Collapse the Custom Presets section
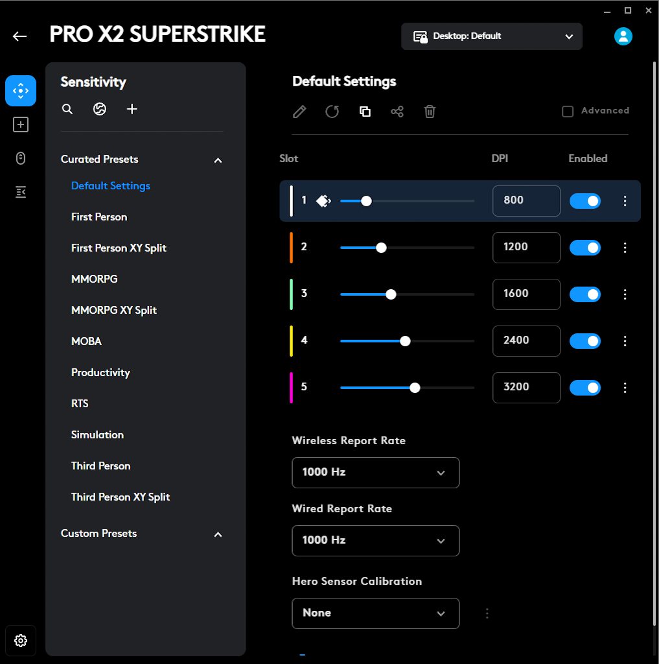 click(218, 534)
